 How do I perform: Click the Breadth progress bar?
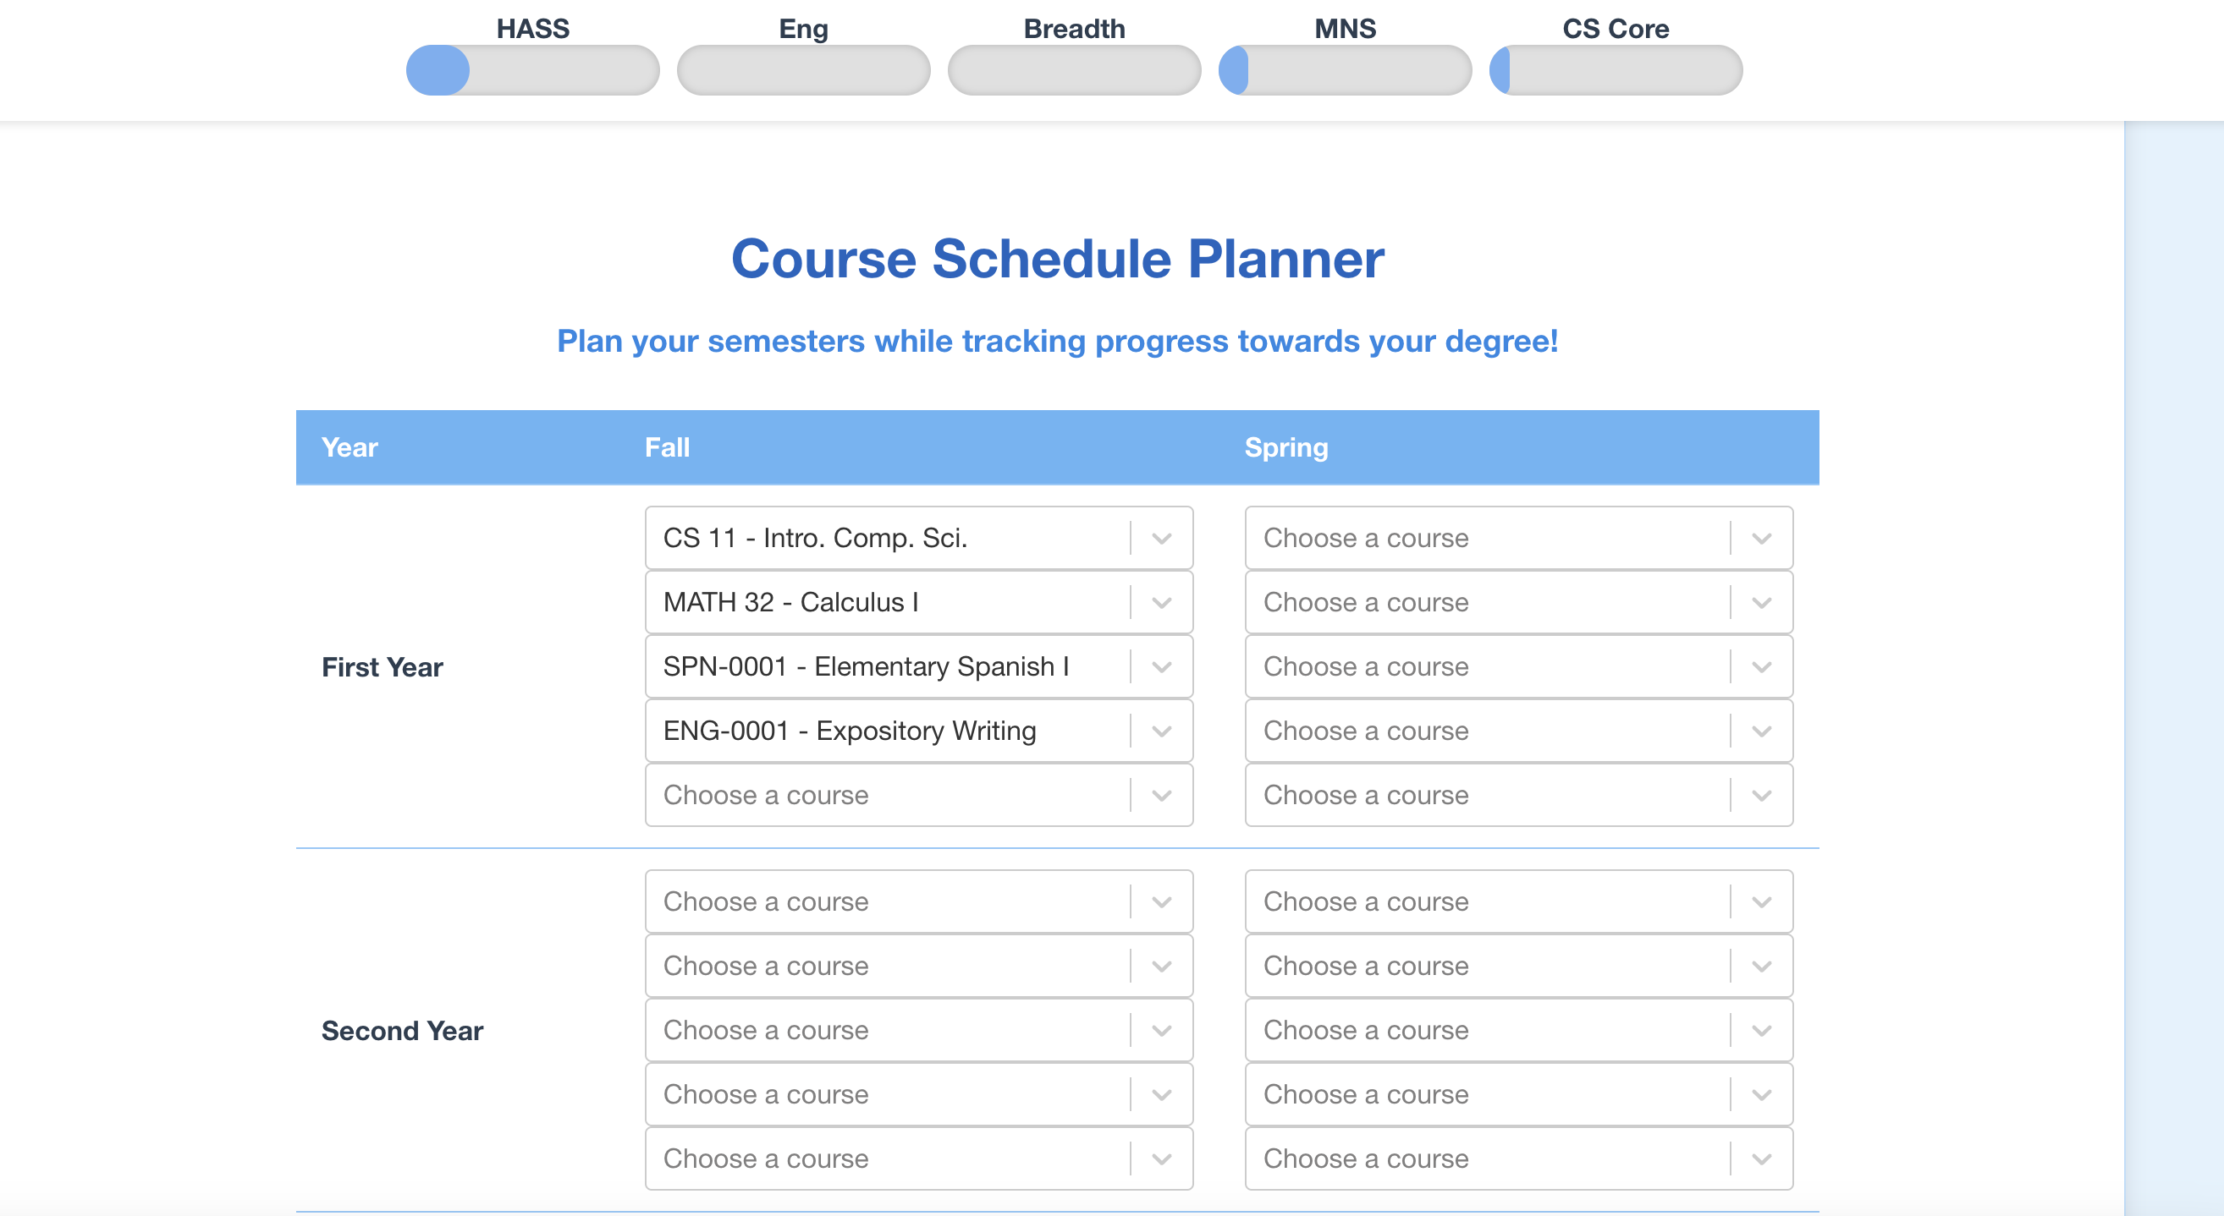[x=1074, y=71]
